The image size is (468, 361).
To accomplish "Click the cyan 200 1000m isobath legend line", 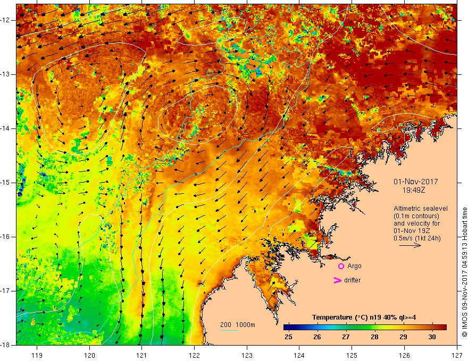I will 229,330.
